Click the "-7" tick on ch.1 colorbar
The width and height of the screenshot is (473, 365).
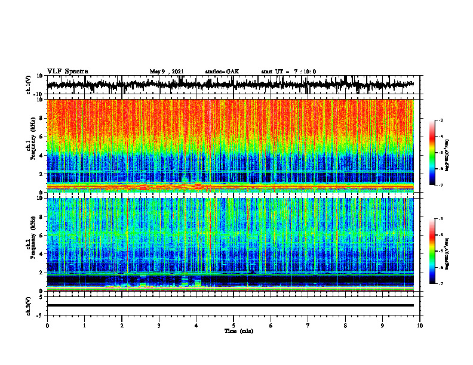[x=441, y=185]
